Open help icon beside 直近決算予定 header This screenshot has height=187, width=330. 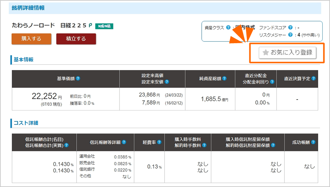point(313,78)
